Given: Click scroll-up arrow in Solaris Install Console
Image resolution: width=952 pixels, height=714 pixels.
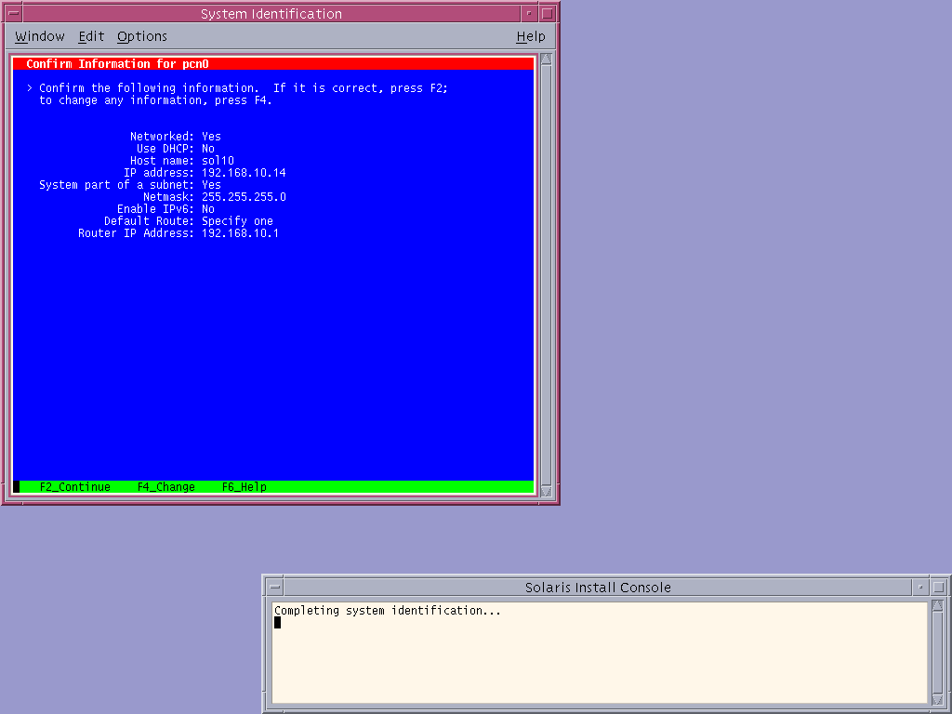Looking at the screenshot, I should tap(937, 605).
